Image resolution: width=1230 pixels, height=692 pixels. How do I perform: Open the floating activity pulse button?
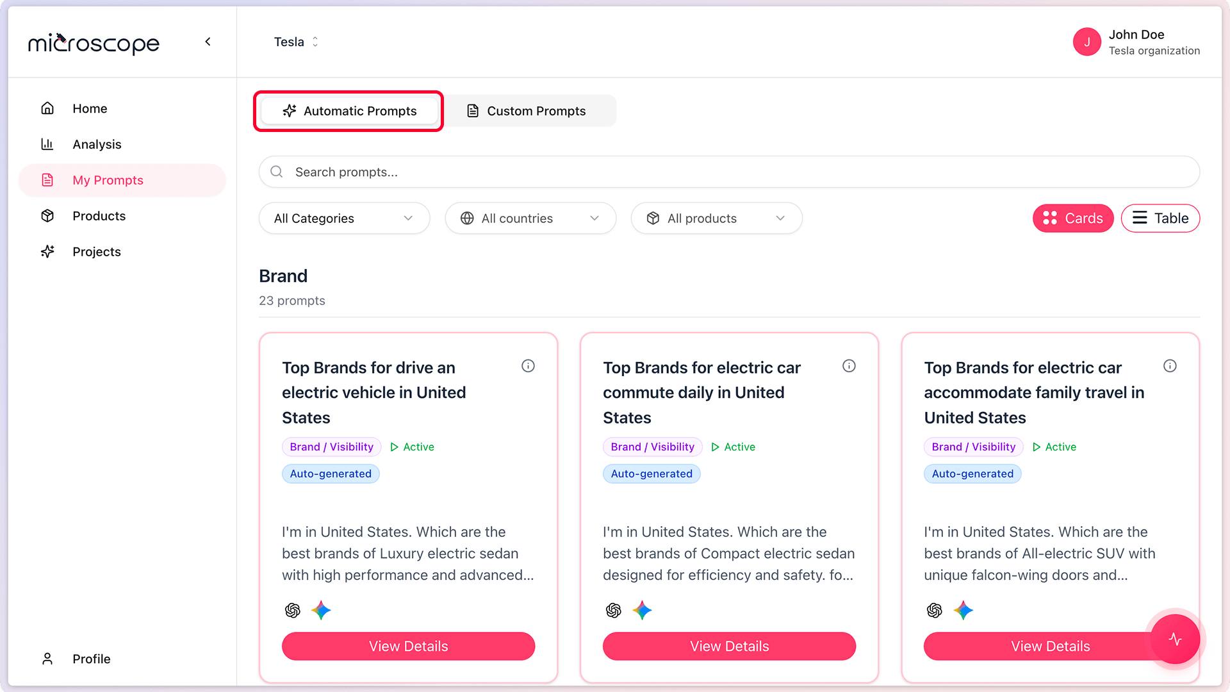pyautogui.click(x=1175, y=639)
